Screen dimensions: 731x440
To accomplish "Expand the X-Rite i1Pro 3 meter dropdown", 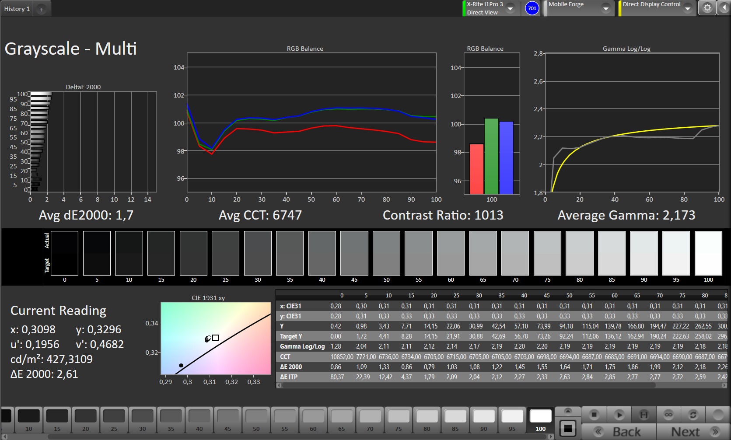I will [510, 8].
